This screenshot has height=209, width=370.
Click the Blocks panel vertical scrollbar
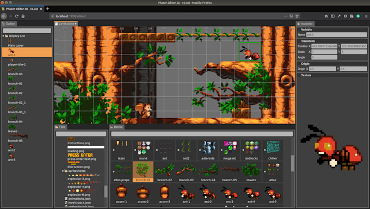tap(293, 163)
